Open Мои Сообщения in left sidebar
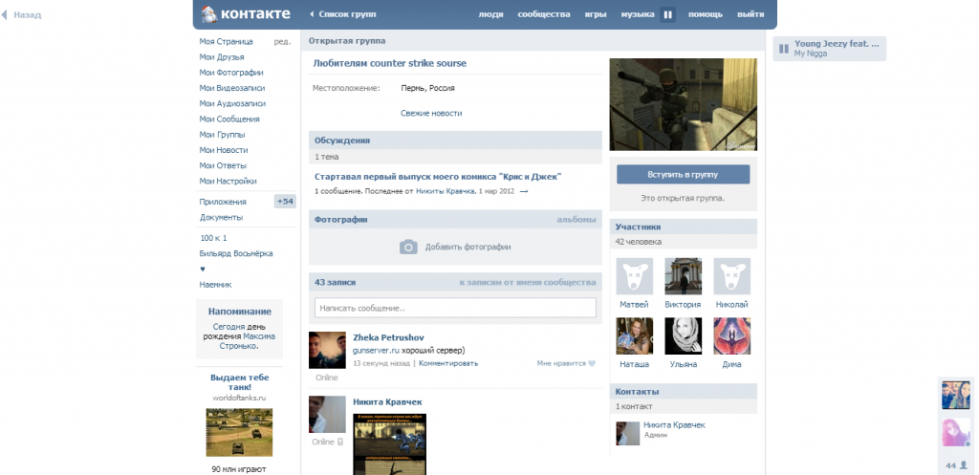 [x=229, y=119]
